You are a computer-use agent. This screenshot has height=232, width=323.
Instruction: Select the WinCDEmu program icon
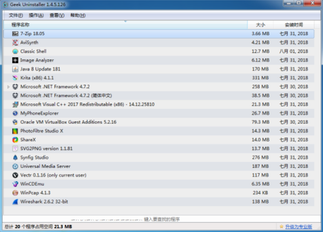15,184
